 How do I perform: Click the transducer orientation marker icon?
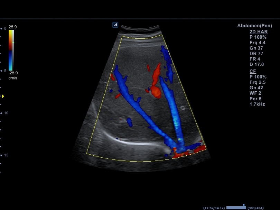coord(115,25)
